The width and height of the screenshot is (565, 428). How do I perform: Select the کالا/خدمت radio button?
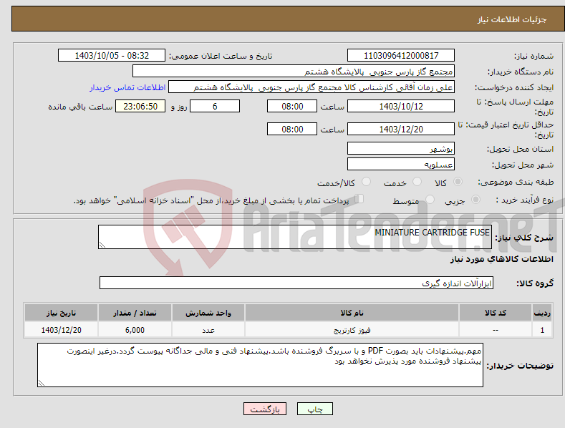pyautogui.click(x=366, y=182)
